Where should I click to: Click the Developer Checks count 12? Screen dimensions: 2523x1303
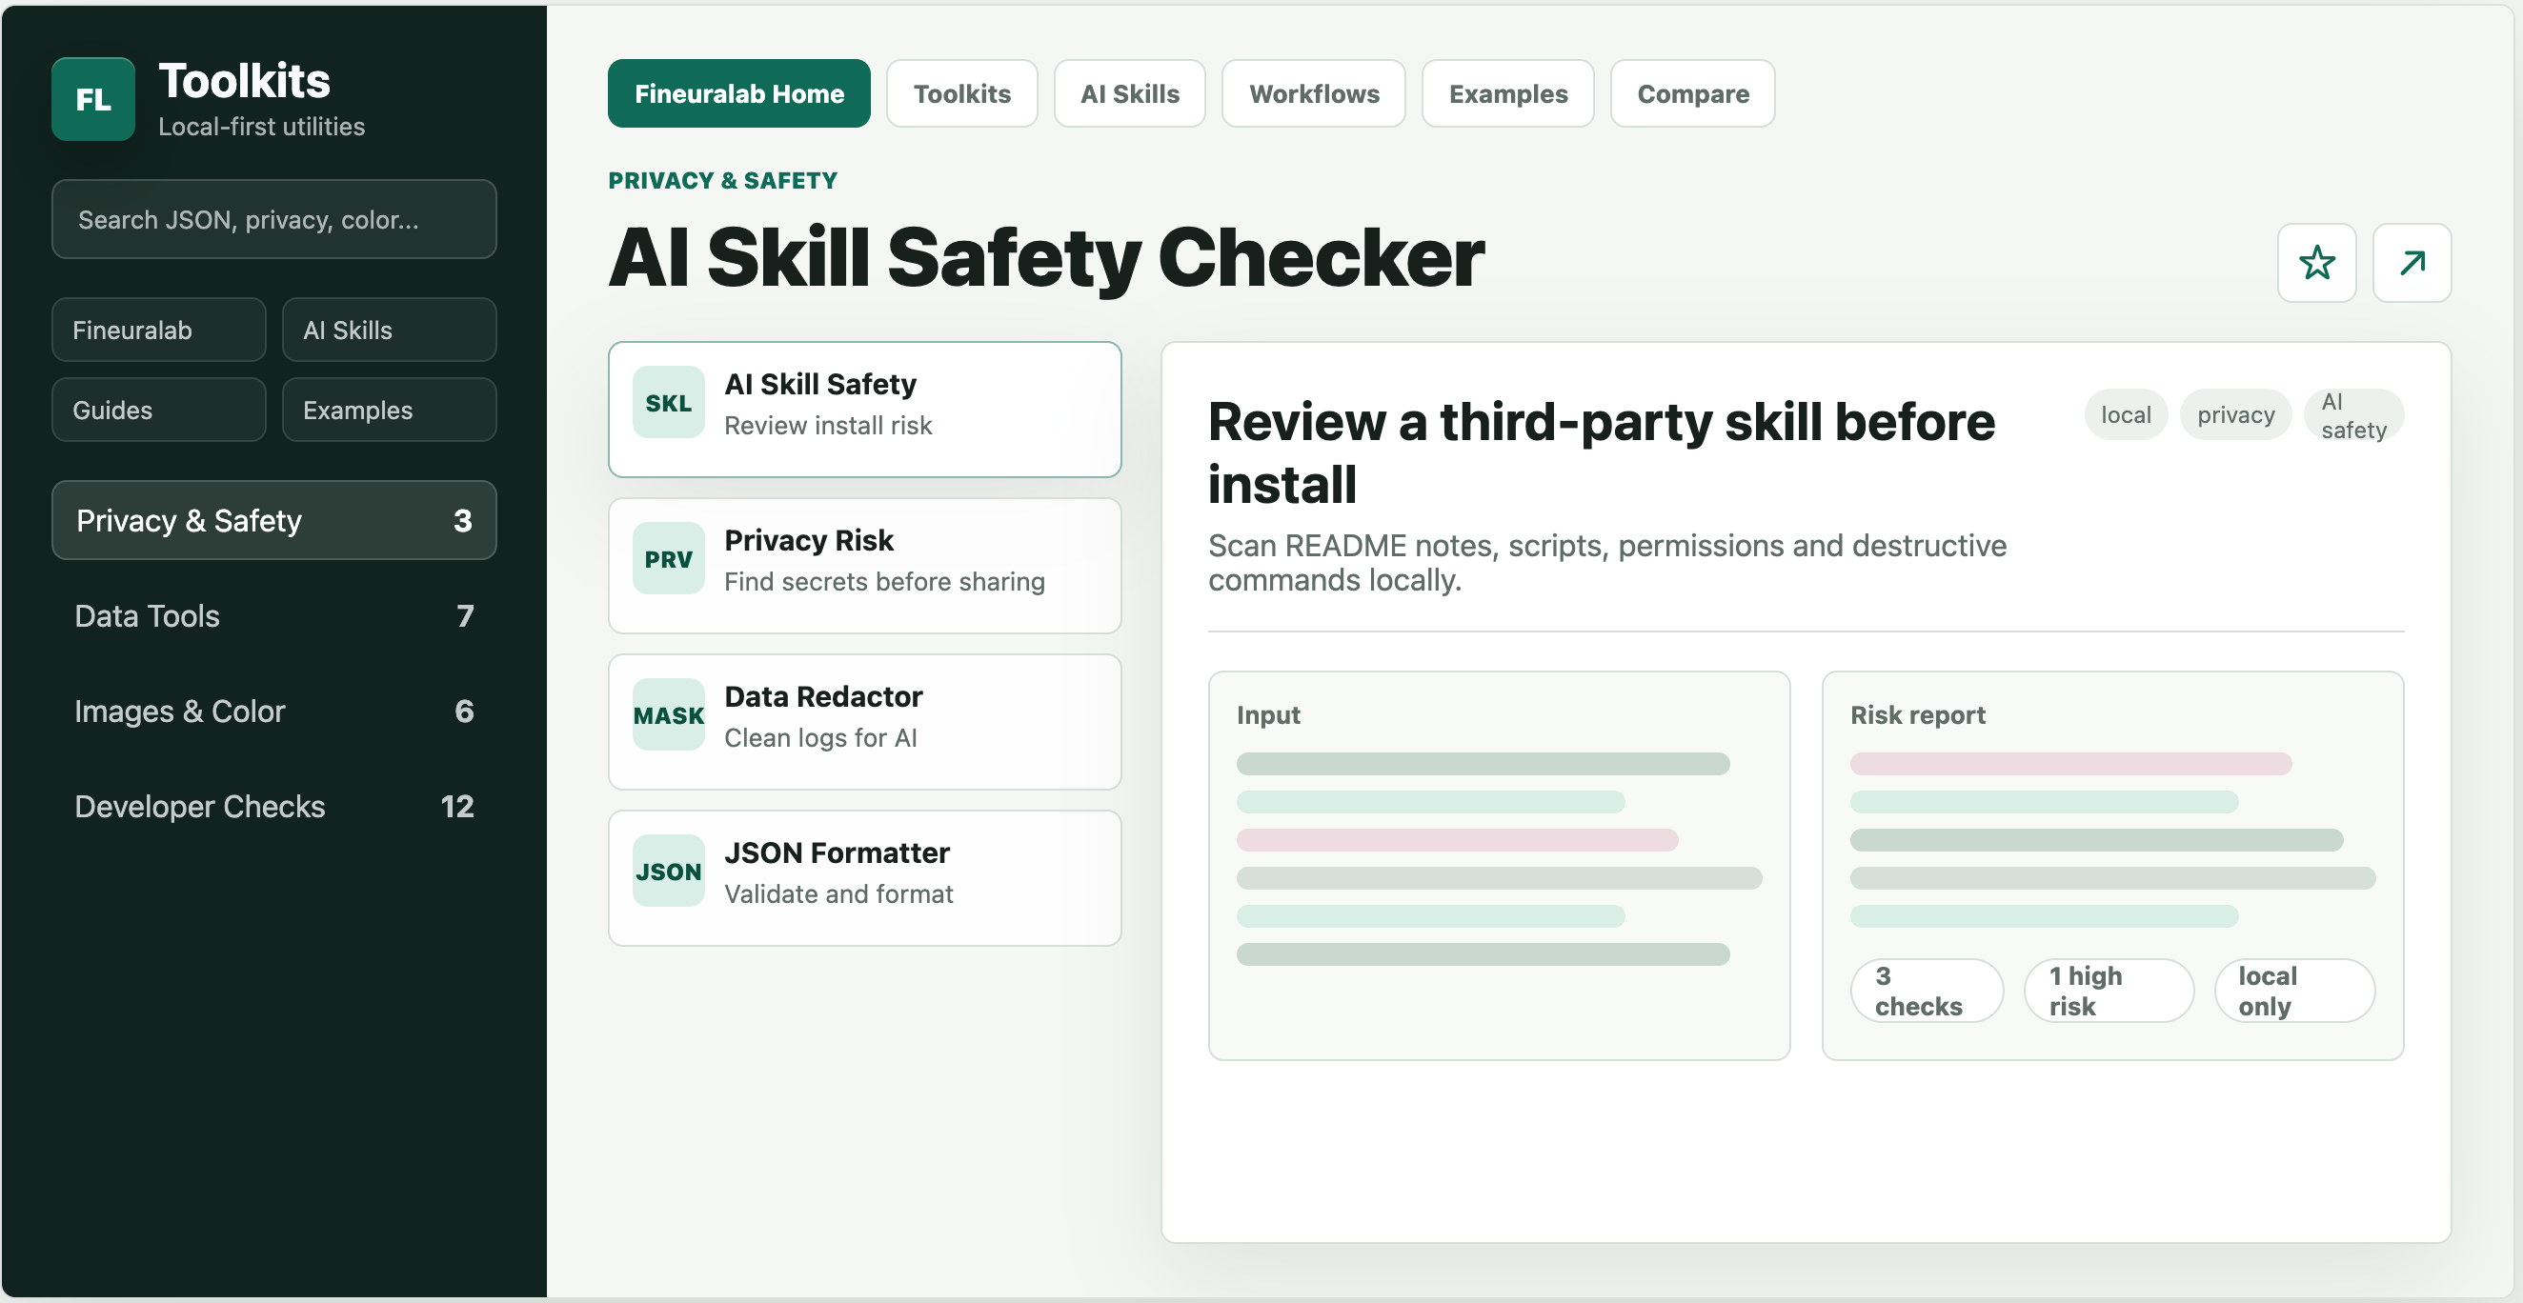coord(457,807)
